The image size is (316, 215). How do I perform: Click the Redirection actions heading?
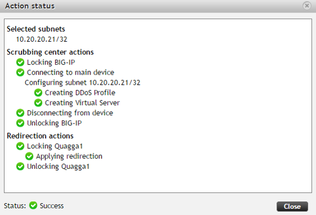coord(40,136)
